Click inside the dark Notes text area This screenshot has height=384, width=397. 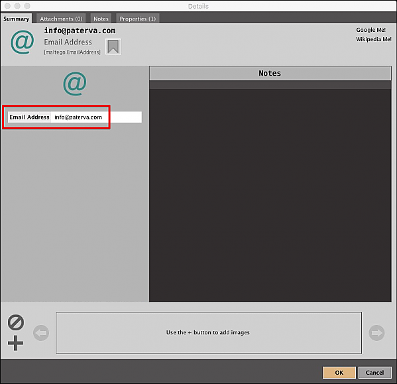click(x=270, y=195)
